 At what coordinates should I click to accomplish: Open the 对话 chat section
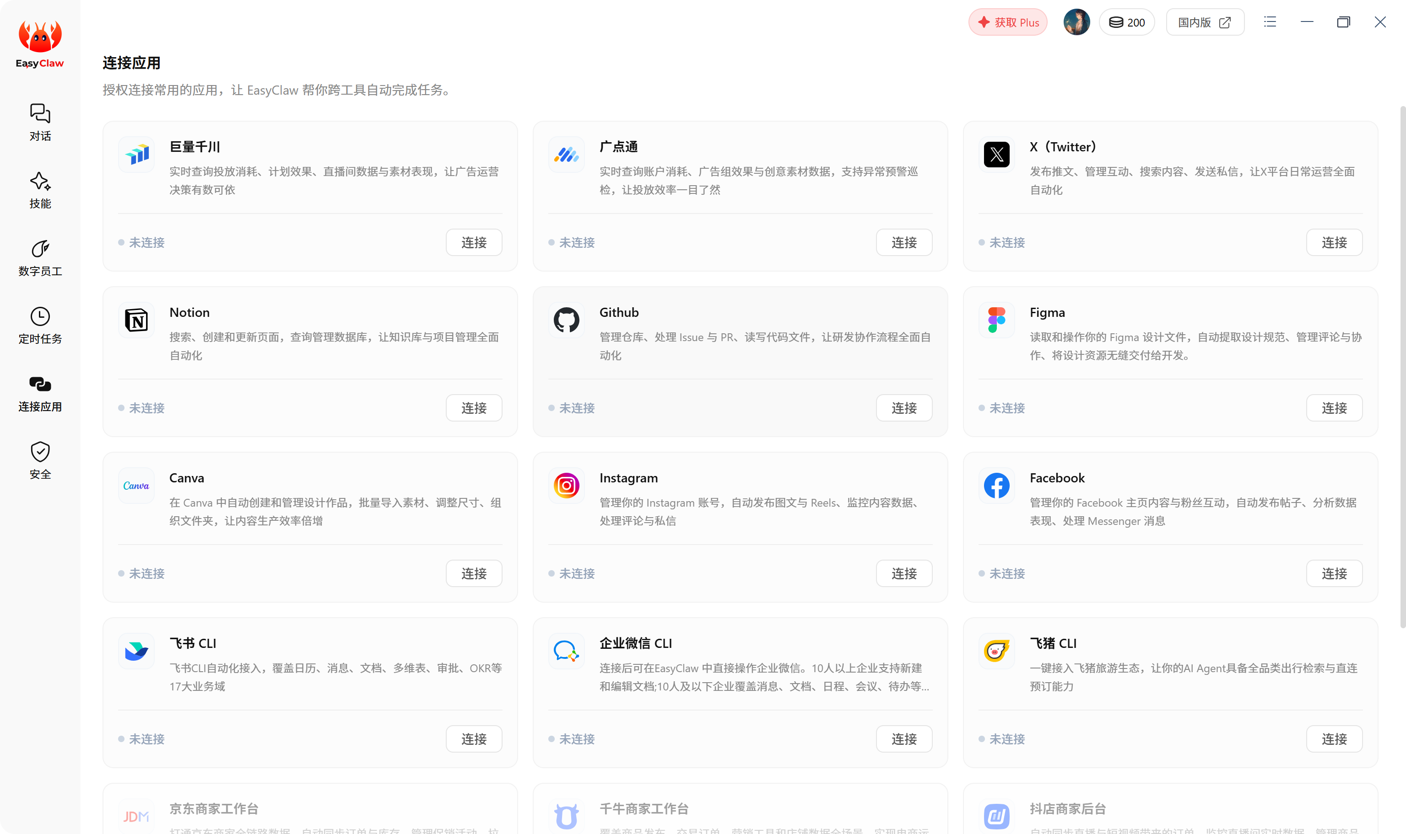click(40, 123)
